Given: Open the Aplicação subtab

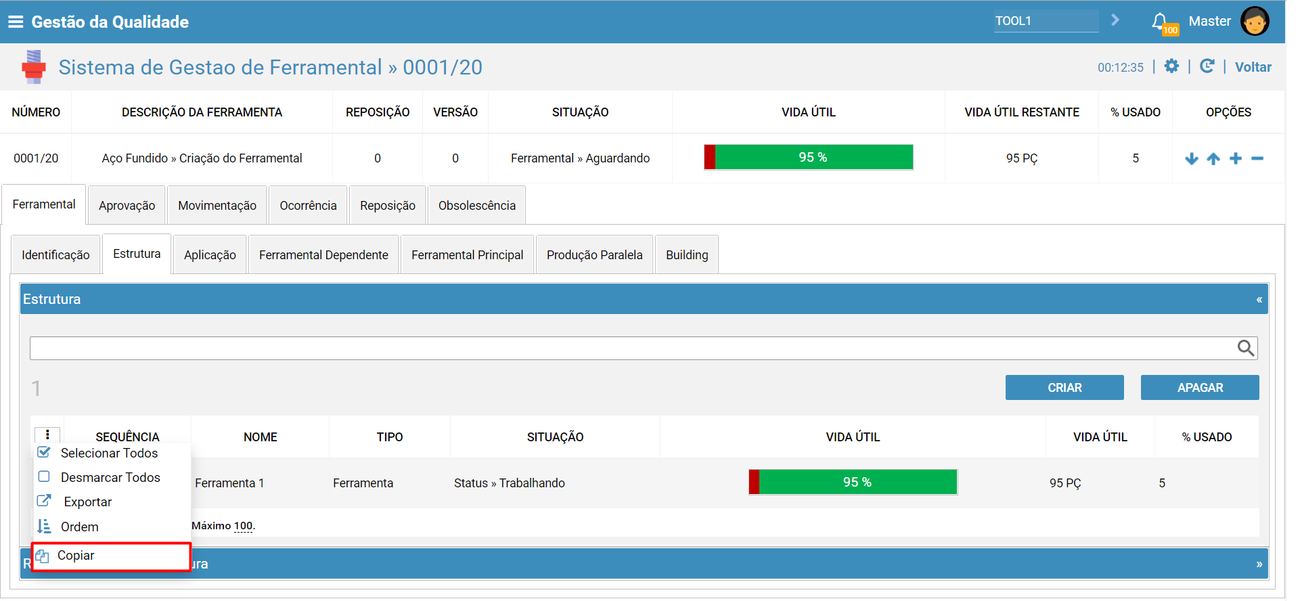Looking at the screenshot, I should [210, 254].
